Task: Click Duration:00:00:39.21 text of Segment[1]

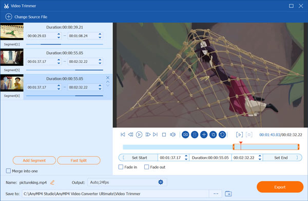Action: click(65, 27)
